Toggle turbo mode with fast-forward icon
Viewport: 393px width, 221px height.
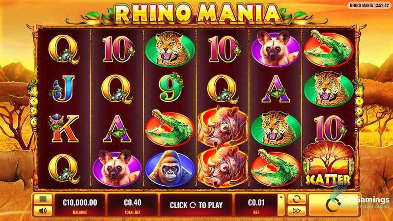[x=297, y=211]
